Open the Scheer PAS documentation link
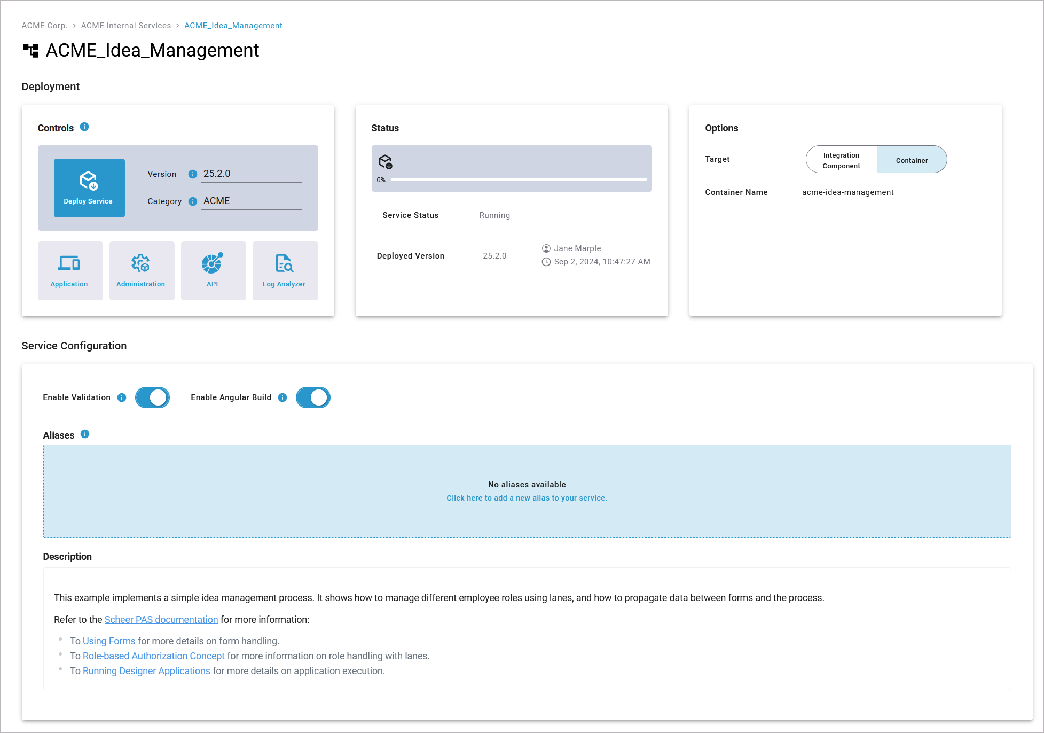The image size is (1044, 733). pyautogui.click(x=161, y=620)
